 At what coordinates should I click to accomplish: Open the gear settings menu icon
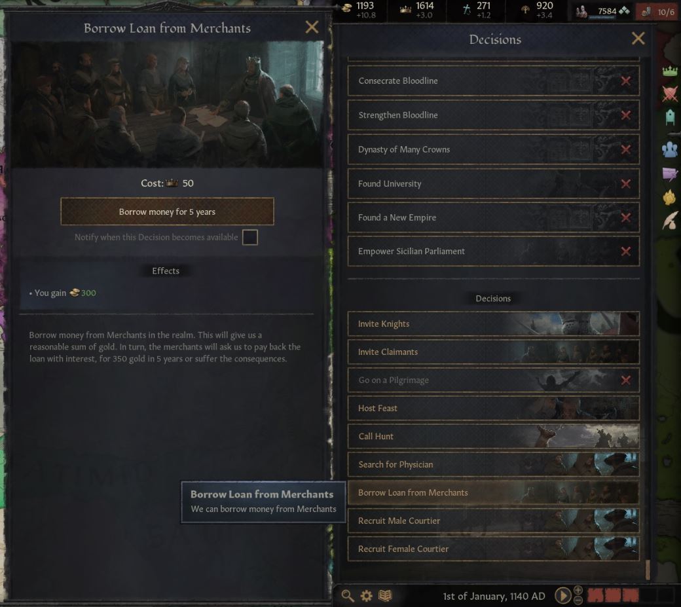[x=367, y=595]
